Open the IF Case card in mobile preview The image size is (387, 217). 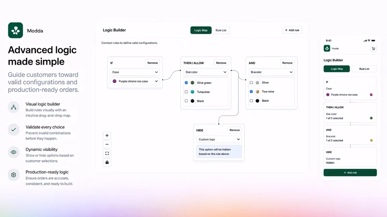[350, 88]
